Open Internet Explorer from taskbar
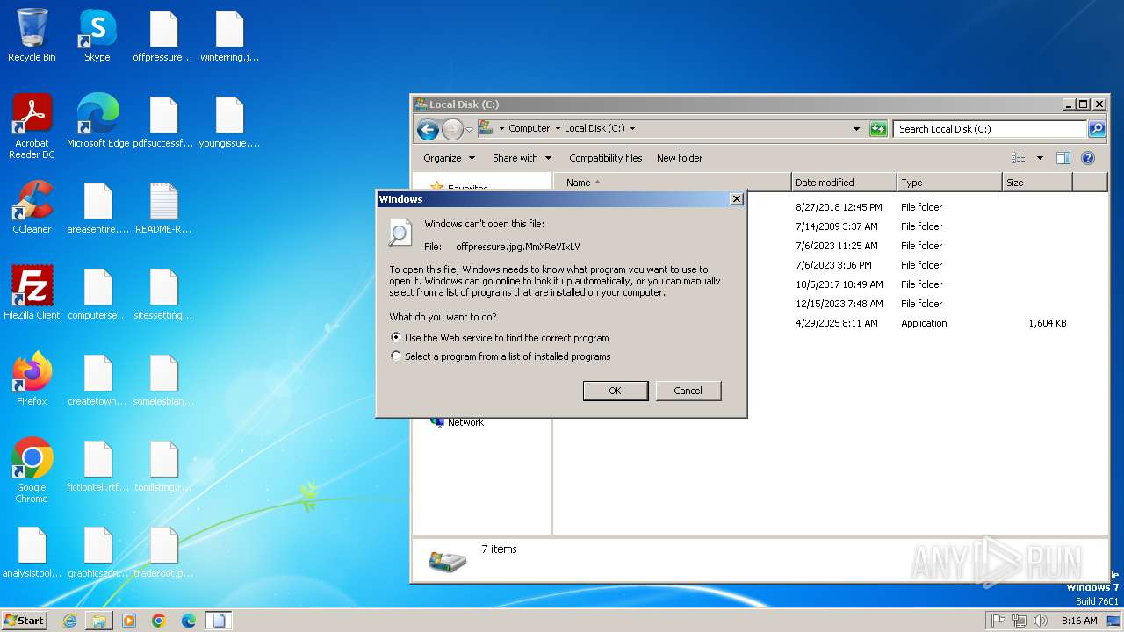The image size is (1124, 632). [x=69, y=621]
